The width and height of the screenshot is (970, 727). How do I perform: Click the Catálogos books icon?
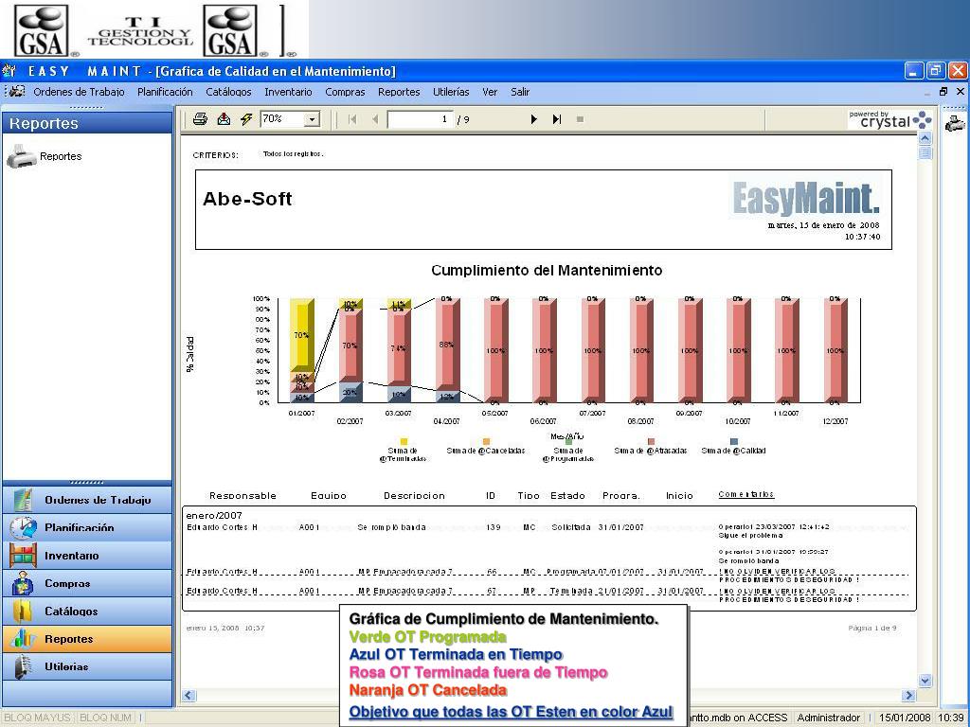(23, 611)
